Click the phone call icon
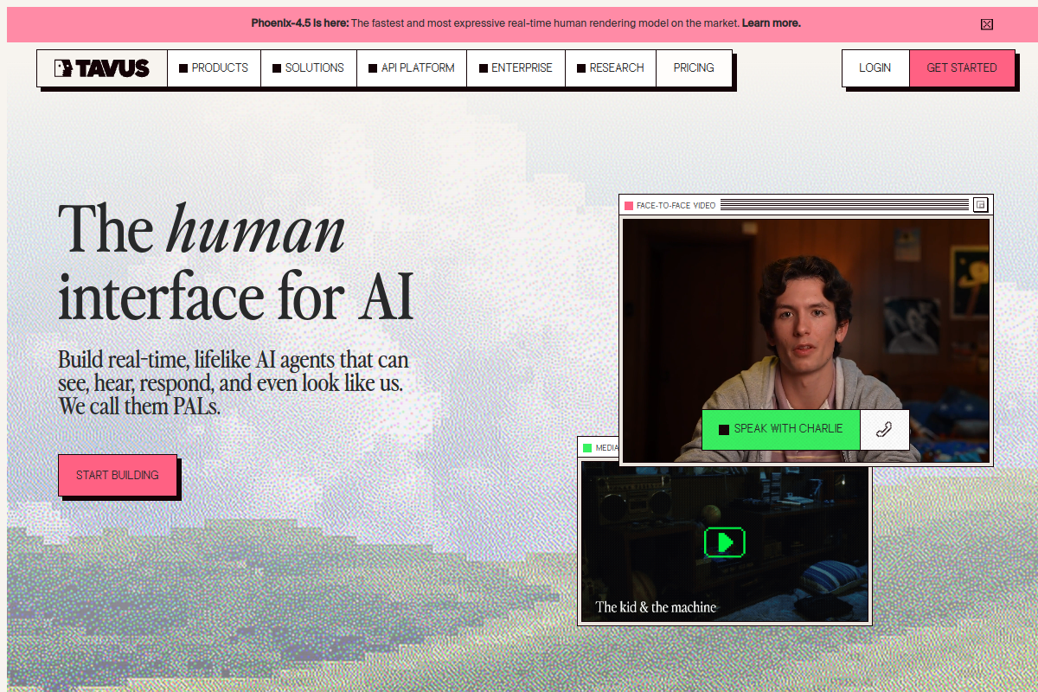The image size is (1038, 692). click(x=884, y=429)
